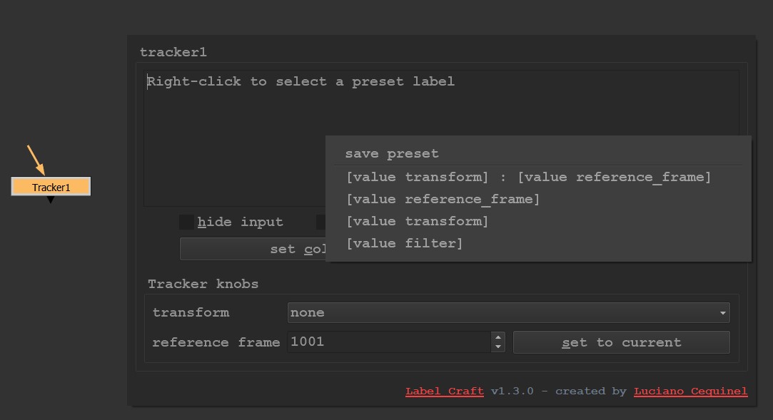This screenshot has height=420, width=773.
Task: Select the standalone [value transform] preset
Action: click(x=417, y=221)
